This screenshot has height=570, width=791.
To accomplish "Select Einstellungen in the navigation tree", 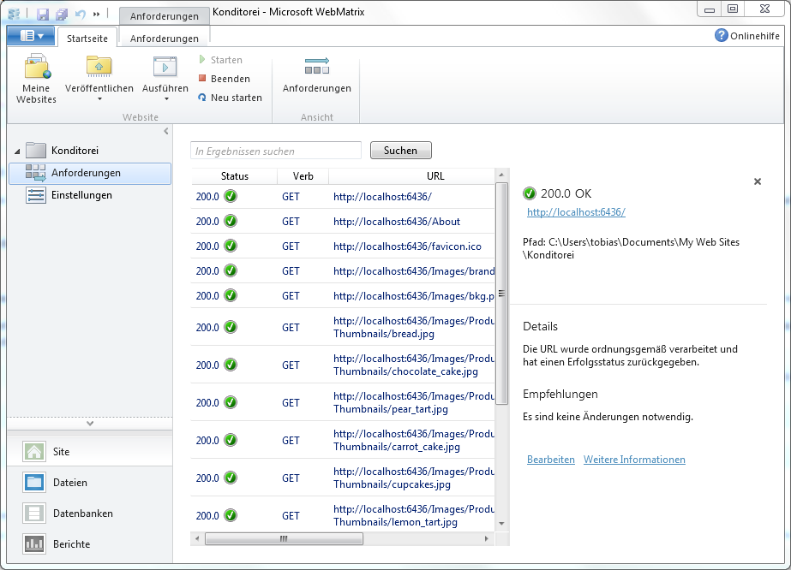I will click(x=69, y=195).
